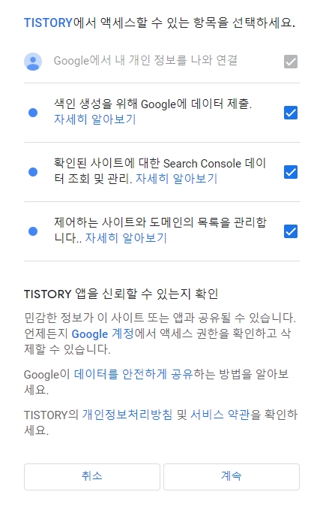The image size is (314, 507).
Task: Click the 계속 button
Action: [x=232, y=477]
